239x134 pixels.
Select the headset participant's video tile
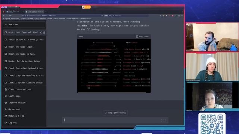pos(212,96)
